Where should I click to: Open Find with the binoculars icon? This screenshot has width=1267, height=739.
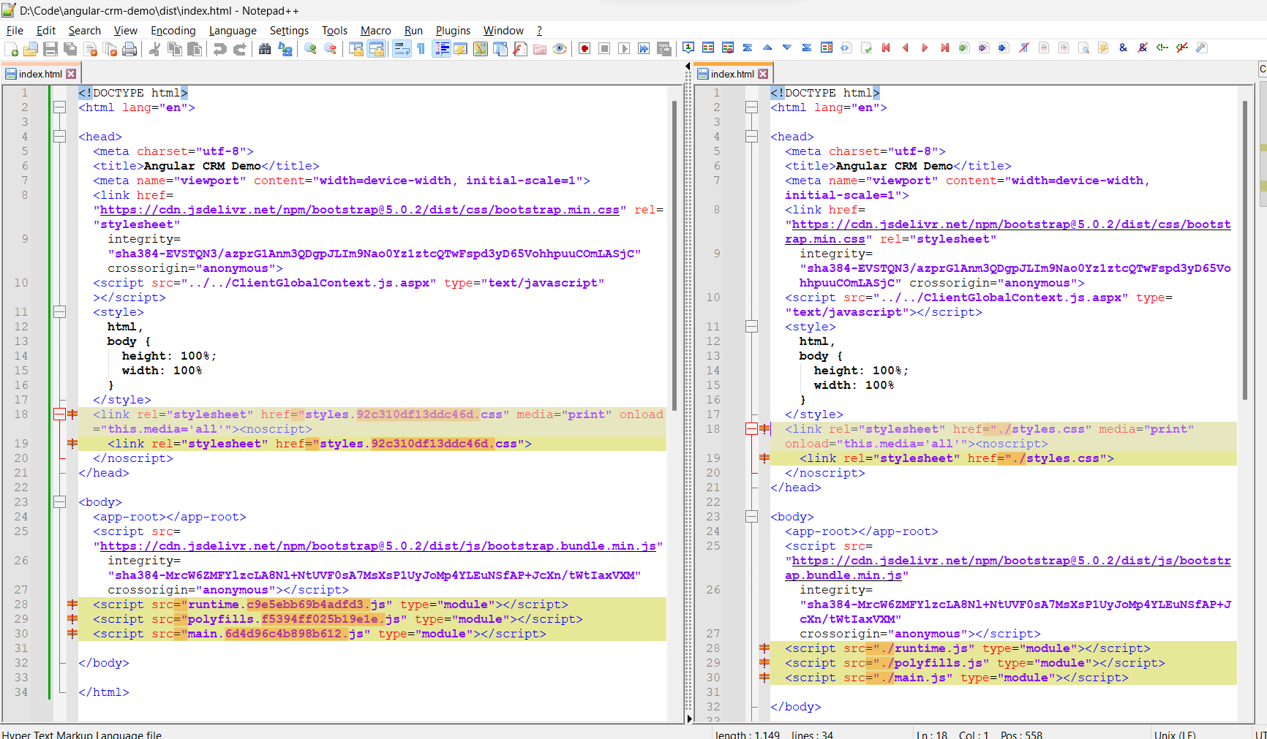tap(265, 49)
